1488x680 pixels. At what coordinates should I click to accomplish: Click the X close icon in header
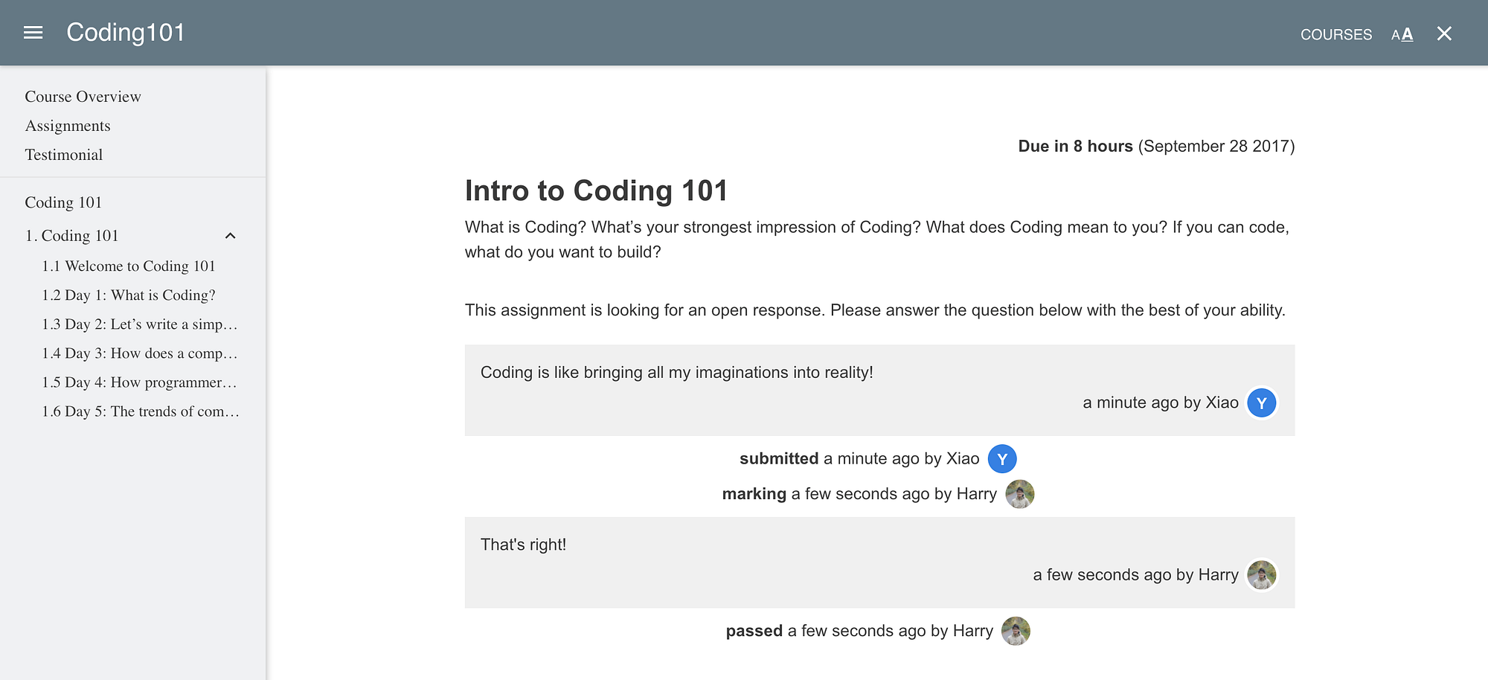[x=1444, y=33]
